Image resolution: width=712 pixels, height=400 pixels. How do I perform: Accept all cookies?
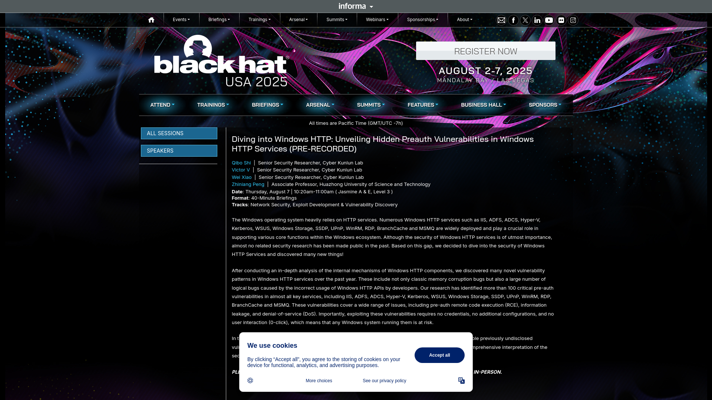[439, 355]
